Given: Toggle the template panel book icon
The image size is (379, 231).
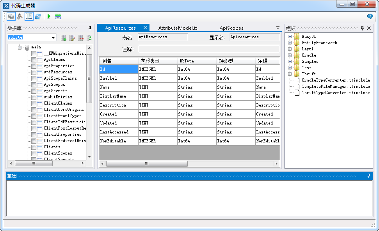Looking at the screenshot, I should point(29,16).
